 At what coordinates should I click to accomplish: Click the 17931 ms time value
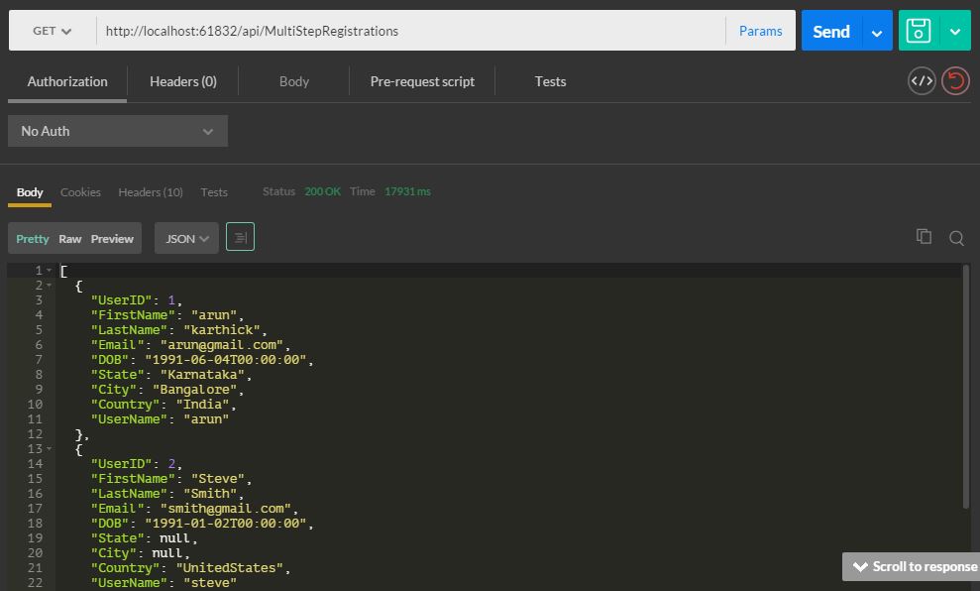407,191
